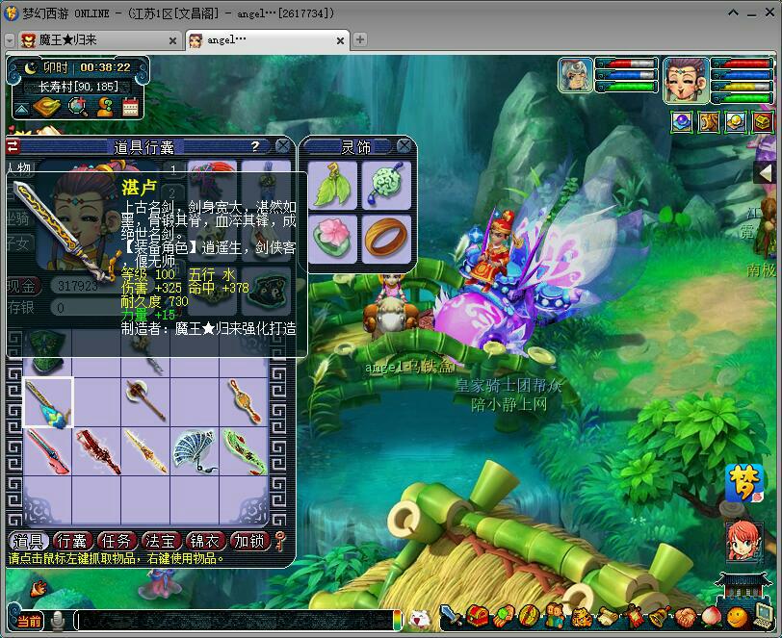Close the 灵饰 accessory panel
The width and height of the screenshot is (782, 638).
click(x=404, y=146)
